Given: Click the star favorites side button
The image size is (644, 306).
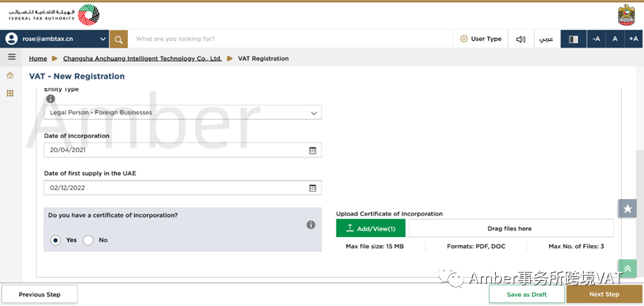Looking at the screenshot, I should (x=627, y=209).
